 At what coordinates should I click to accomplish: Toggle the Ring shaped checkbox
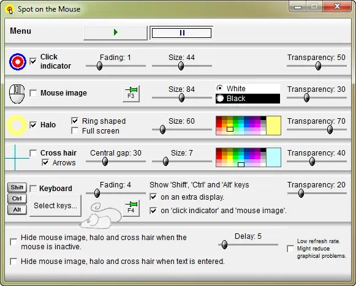[x=75, y=121]
